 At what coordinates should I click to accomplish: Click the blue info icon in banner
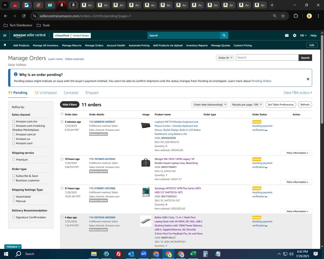[x=16, y=74]
